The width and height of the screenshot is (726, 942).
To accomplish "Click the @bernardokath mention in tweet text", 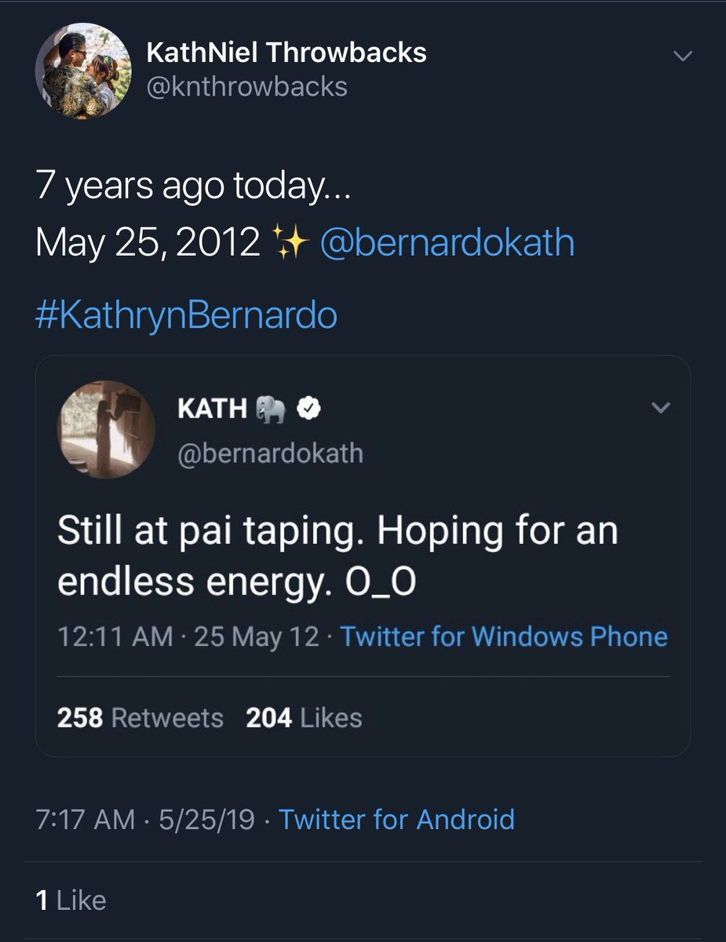I will point(447,243).
